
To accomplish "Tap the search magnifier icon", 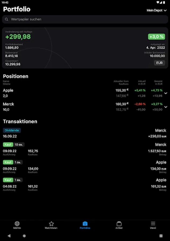I will pyautogui.click(x=7, y=19).
